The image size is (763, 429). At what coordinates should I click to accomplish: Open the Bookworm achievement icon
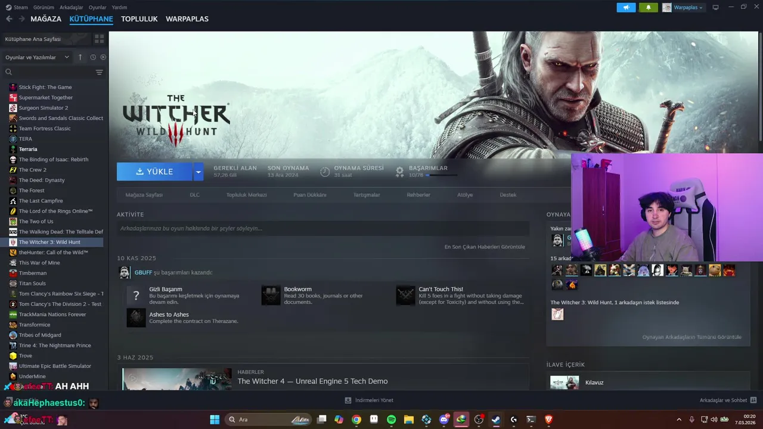pos(271,296)
